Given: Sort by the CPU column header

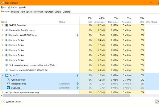Looking at the screenshot, I should click(86, 20).
